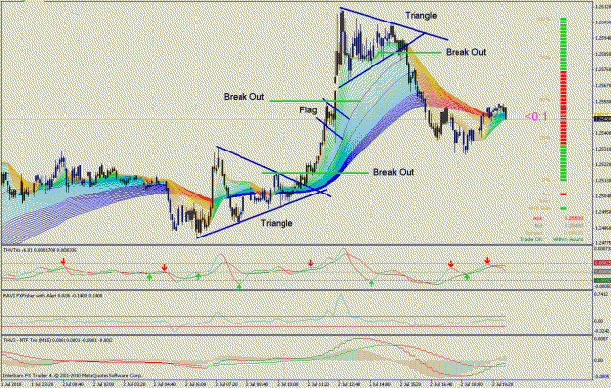Click the leftmost green buy arrow in the Trix panel

point(149,277)
